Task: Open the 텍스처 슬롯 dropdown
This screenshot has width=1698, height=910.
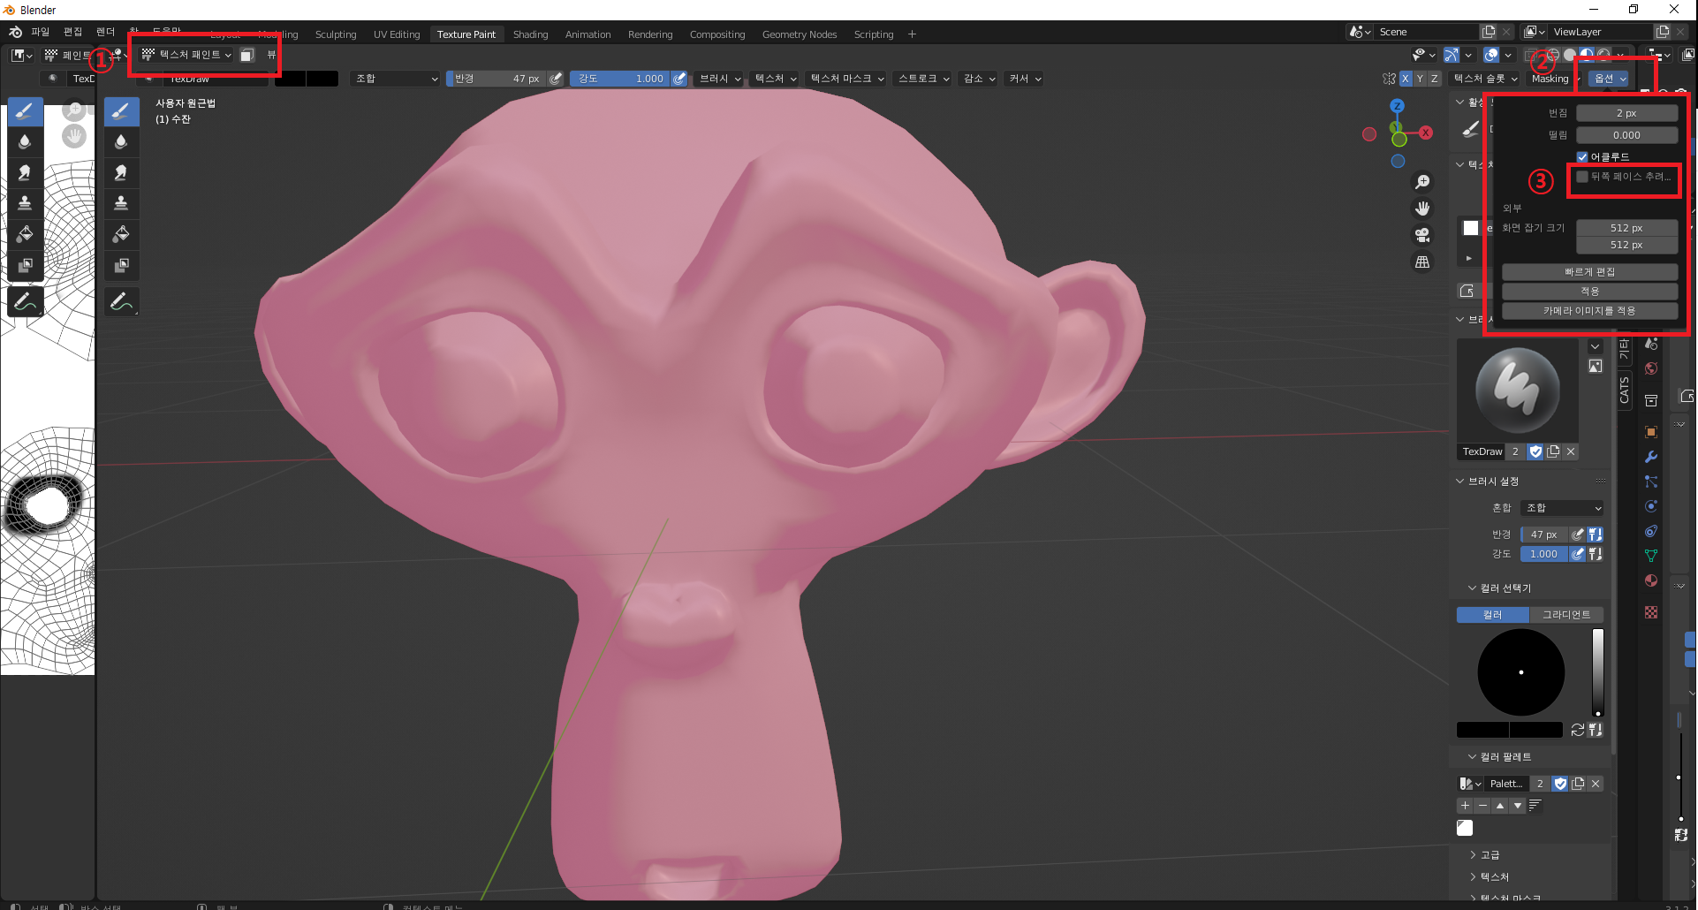Action: pyautogui.click(x=1486, y=79)
